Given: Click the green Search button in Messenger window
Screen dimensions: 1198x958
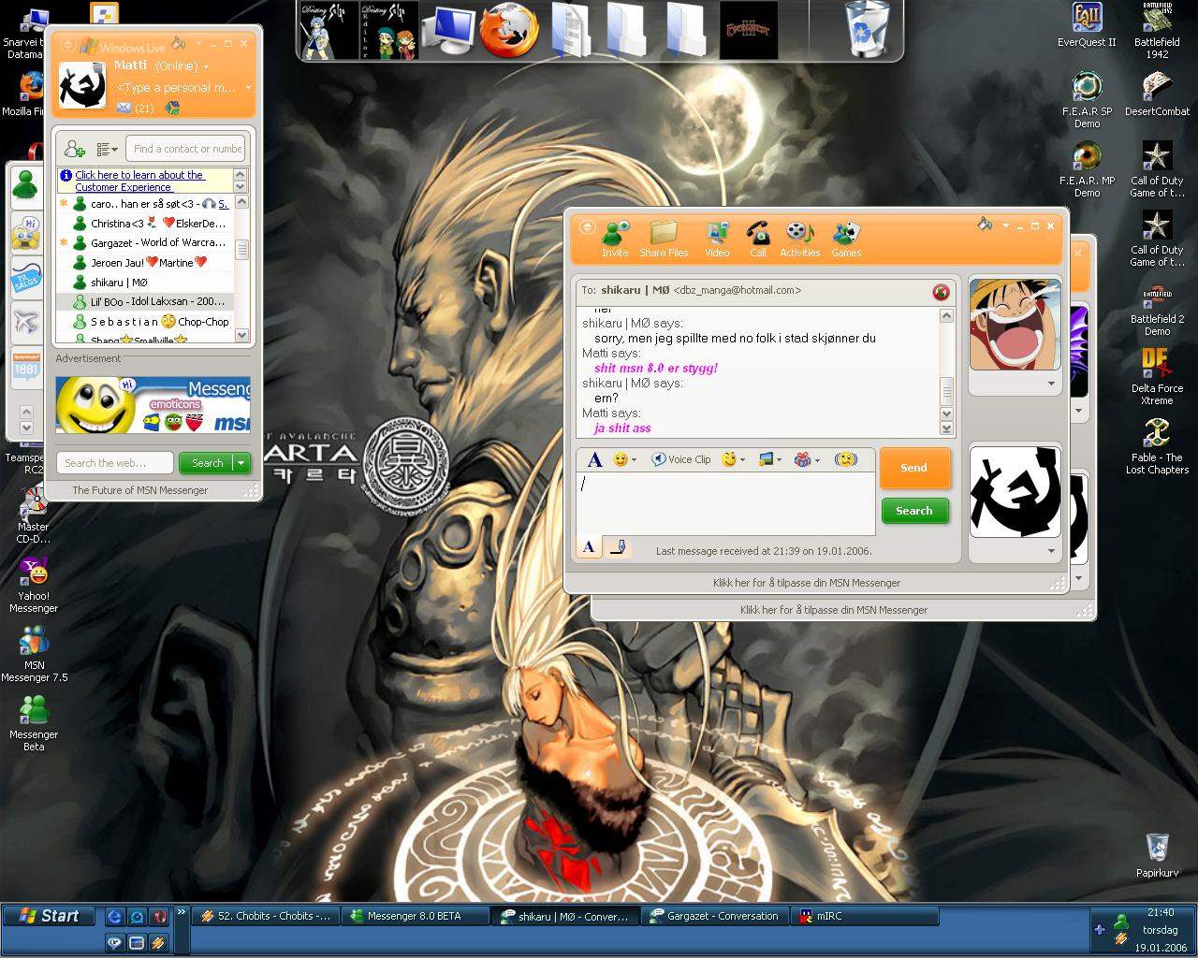Looking at the screenshot, I should point(208,463).
